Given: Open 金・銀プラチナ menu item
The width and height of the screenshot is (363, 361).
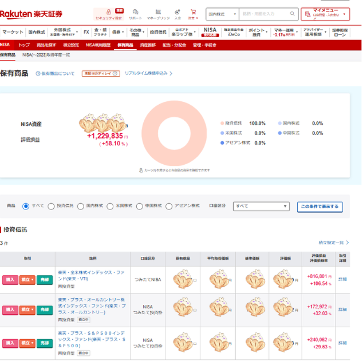Looking at the screenshot, I should [x=100, y=32].
